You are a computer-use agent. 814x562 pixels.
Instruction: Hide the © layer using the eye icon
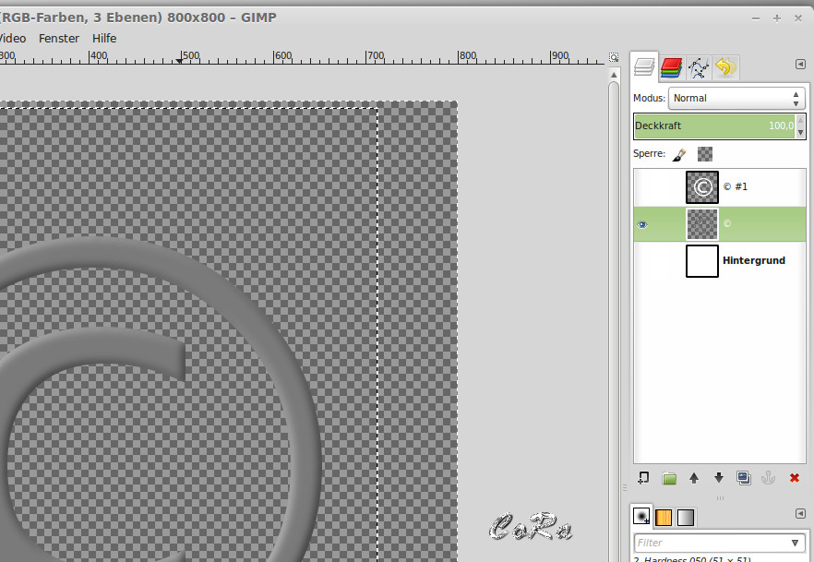(x=642, y=224)
